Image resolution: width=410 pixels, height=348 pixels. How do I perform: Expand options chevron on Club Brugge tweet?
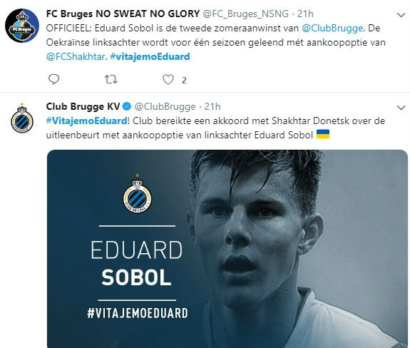pyautogui.click(x=401, y=108)
